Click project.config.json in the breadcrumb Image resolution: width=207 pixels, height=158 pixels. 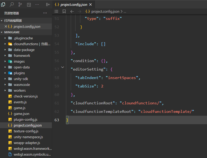(x=105, y=12)
